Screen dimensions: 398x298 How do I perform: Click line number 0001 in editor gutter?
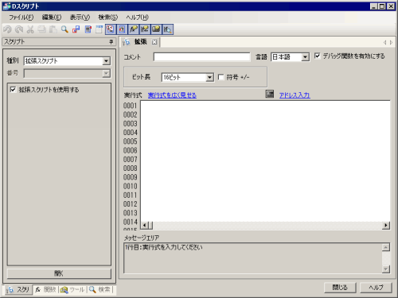[131, 106]
